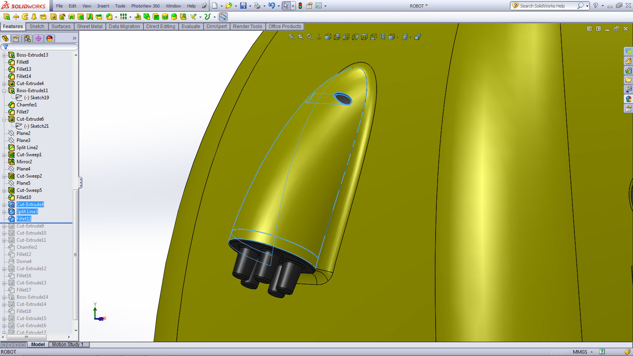Select Split Line3 in feature tree
Image resolution: width=633 pixels, height=356 pixels.
pyautogui.click(x=27, y=212)
